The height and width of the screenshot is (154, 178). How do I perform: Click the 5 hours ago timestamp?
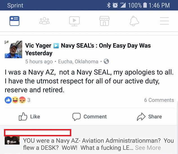click(x=39, y=61)
